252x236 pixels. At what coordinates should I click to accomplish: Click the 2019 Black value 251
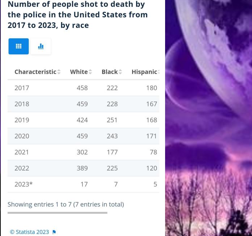(112, 120)
